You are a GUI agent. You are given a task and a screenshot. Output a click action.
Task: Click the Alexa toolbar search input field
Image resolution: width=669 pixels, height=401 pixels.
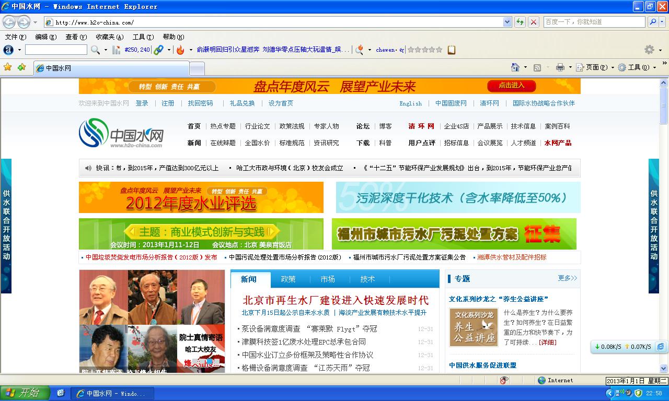tap(56, 50)
